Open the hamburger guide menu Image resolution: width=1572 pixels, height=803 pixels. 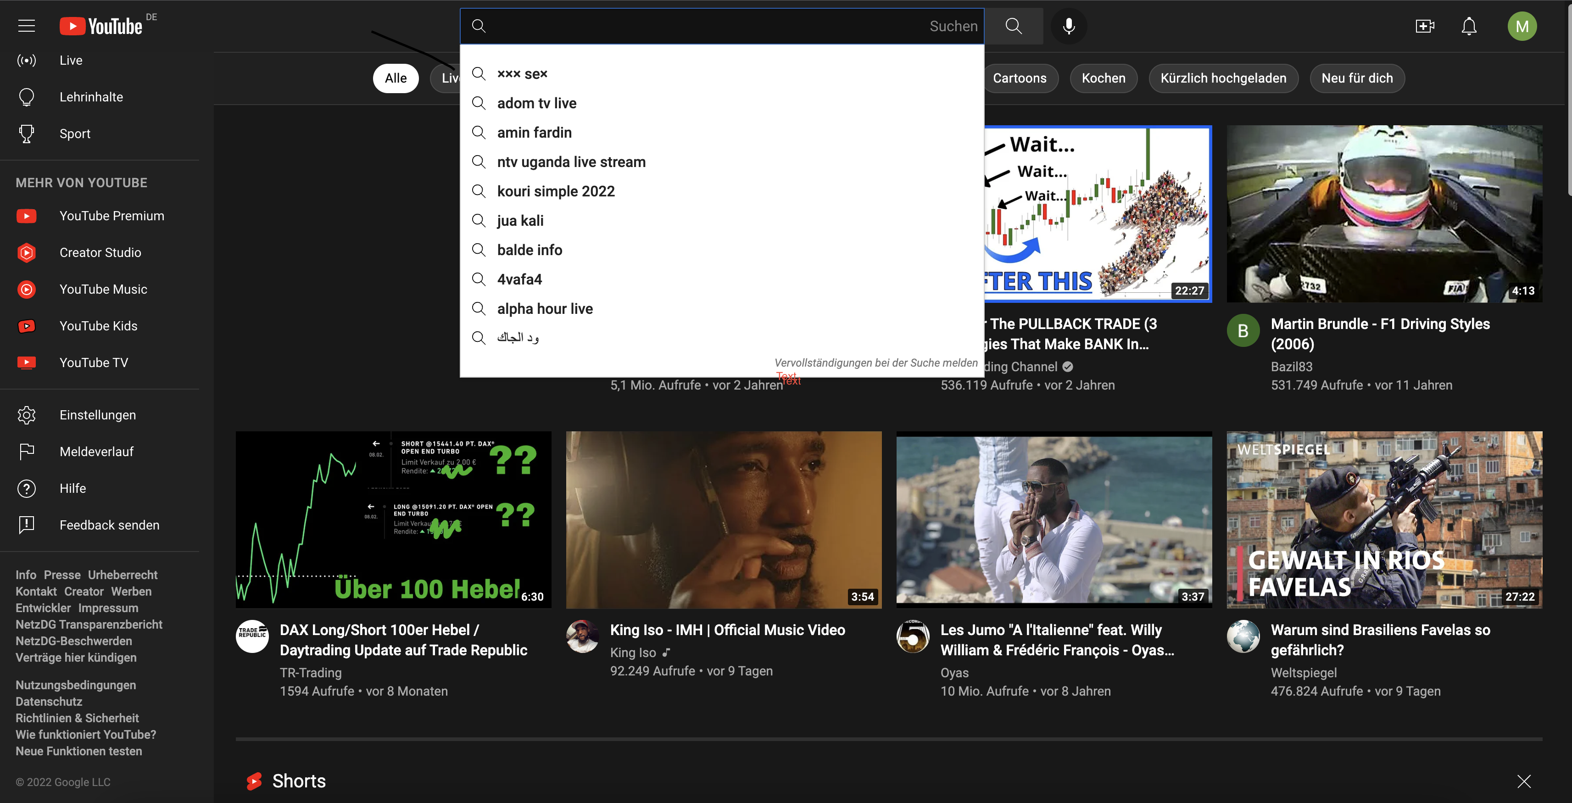(x=26, y=26)
